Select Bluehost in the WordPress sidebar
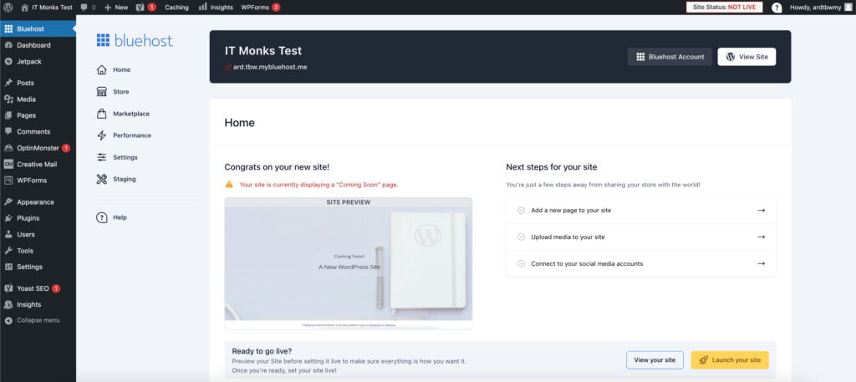The height and width of the screenshot is (382, 856). pyautogui.click(x=38, y=29)
